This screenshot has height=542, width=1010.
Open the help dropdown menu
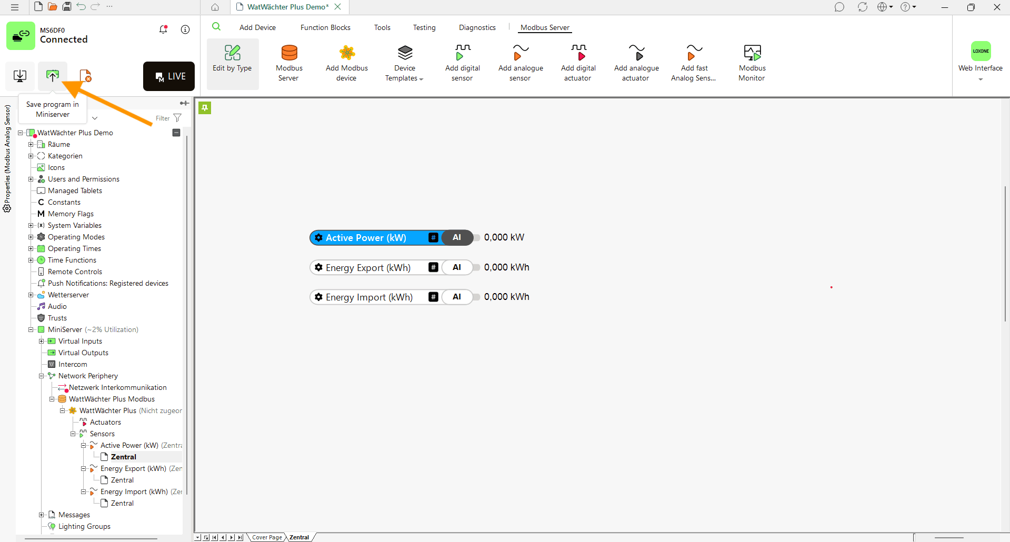(908, 7)
